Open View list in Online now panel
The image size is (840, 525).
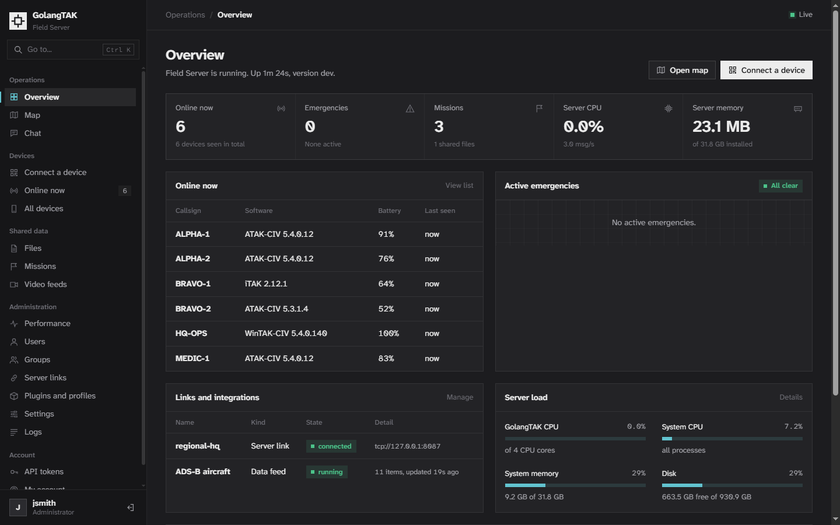click(x=460, y=185)
